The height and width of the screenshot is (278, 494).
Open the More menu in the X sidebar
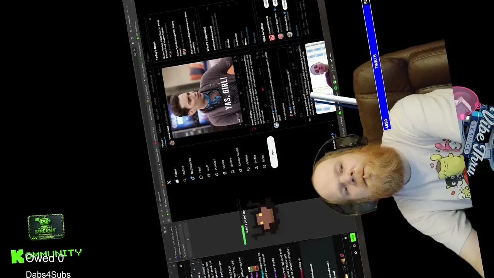click(x=264, y=161)
